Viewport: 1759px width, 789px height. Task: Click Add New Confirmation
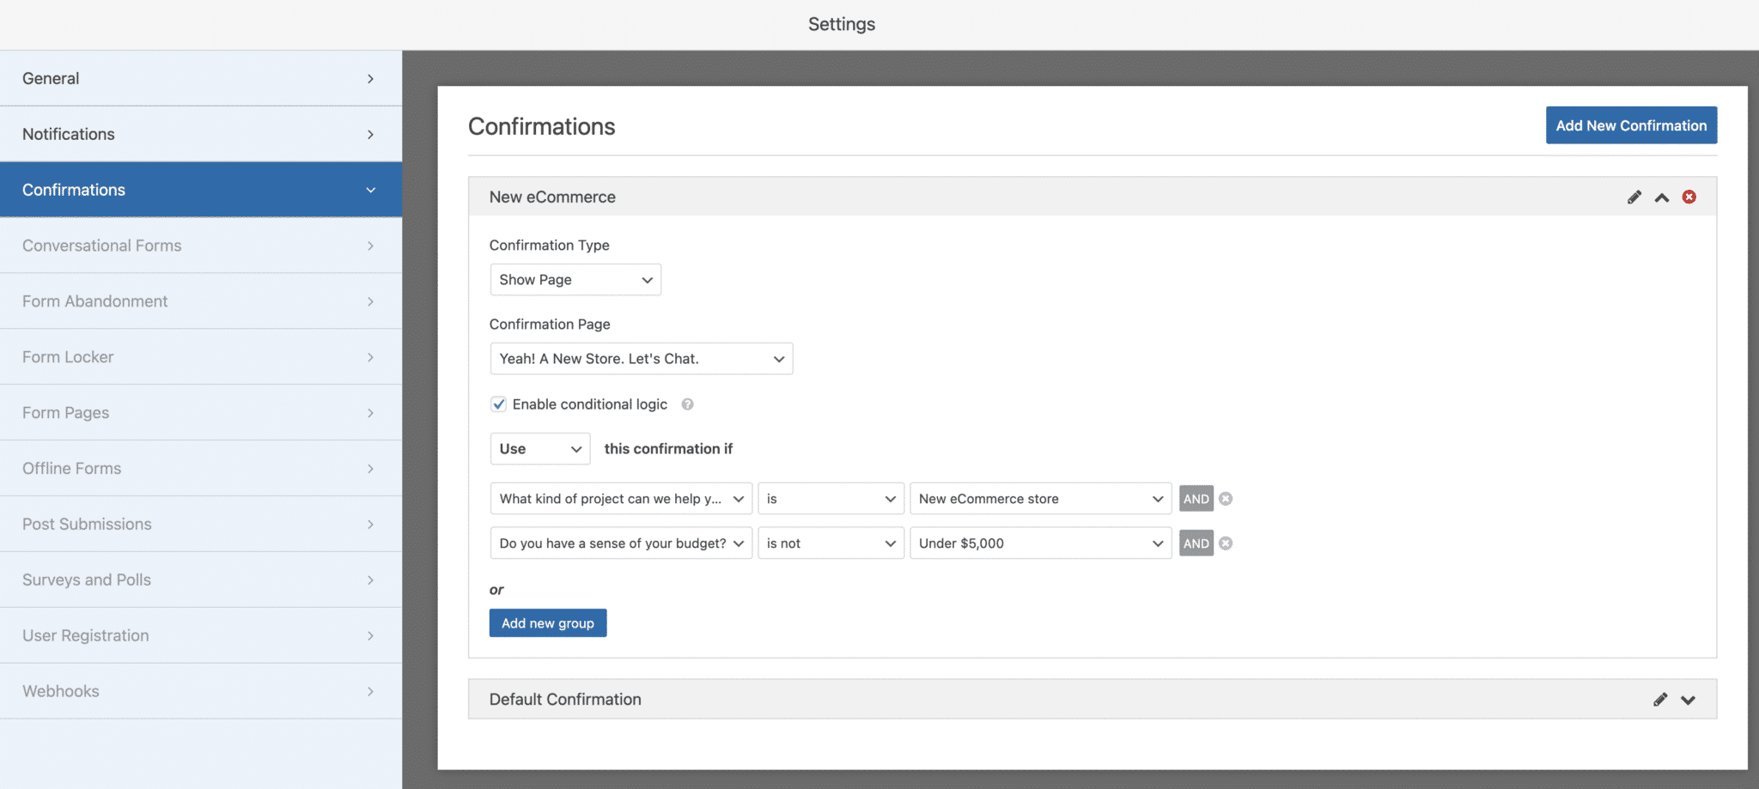1630,124
